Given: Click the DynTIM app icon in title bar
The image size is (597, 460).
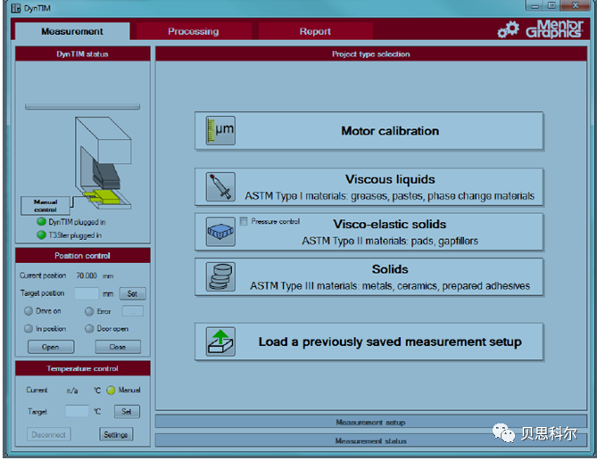Looking at the screenshot, I should point(16,8).
